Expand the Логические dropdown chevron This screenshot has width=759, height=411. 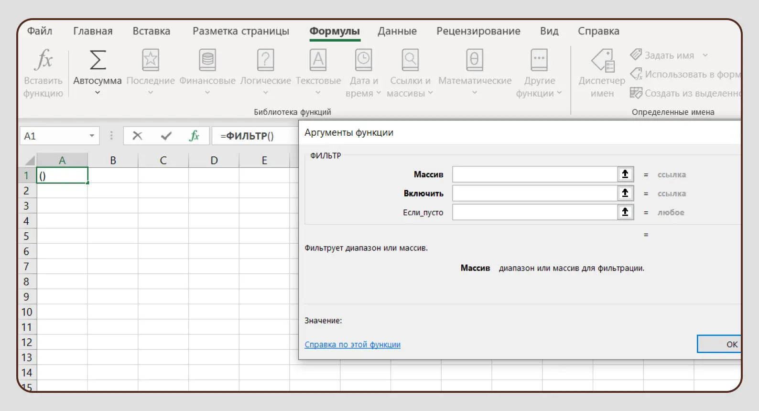click(266, 93)
